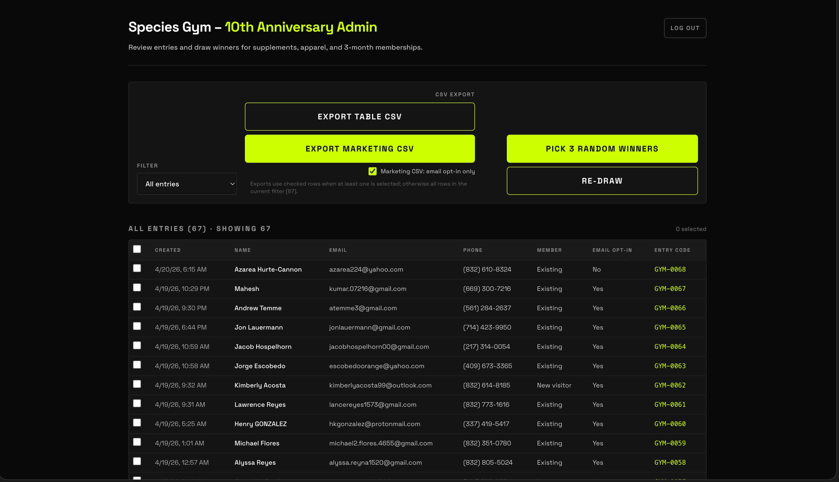
Task: Click phone number (714) 423-9950
Action: pyautogui.click(x=487, y=328)
